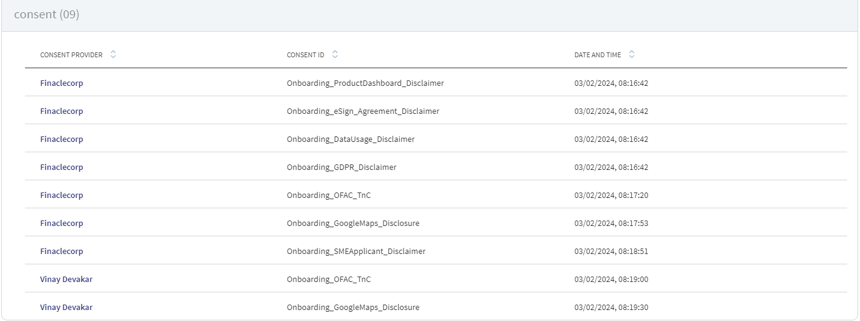Click the Date and Time header label

click(598, 55)
